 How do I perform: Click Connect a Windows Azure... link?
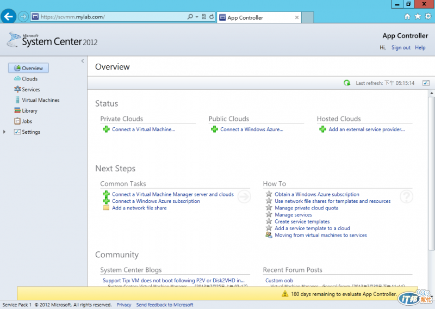(252, 129)
